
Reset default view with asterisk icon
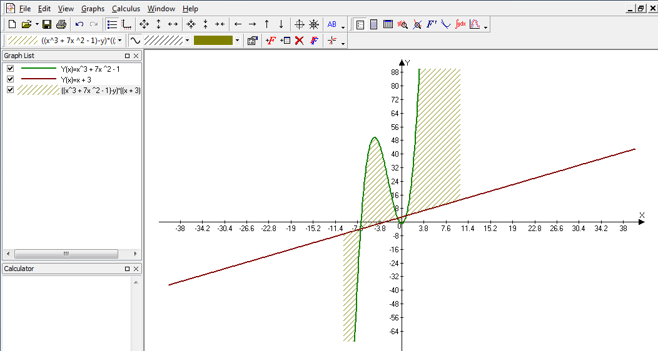(314, 24)
